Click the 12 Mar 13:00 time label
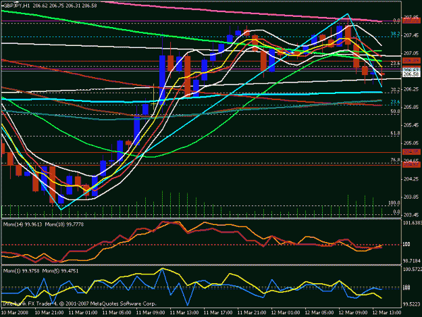The height and width of the screenshot is (317, 422). [x=387, y=313]
